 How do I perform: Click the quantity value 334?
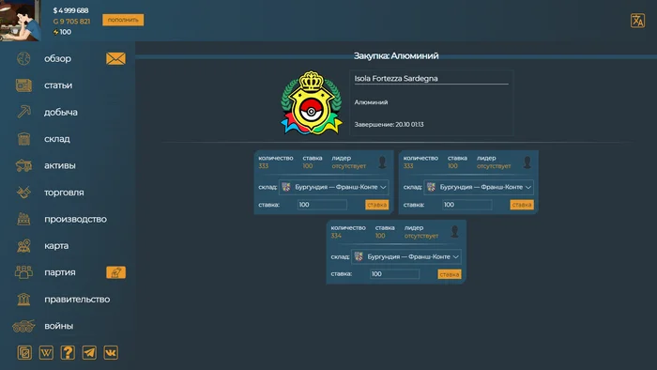click(x=336, y=236)
